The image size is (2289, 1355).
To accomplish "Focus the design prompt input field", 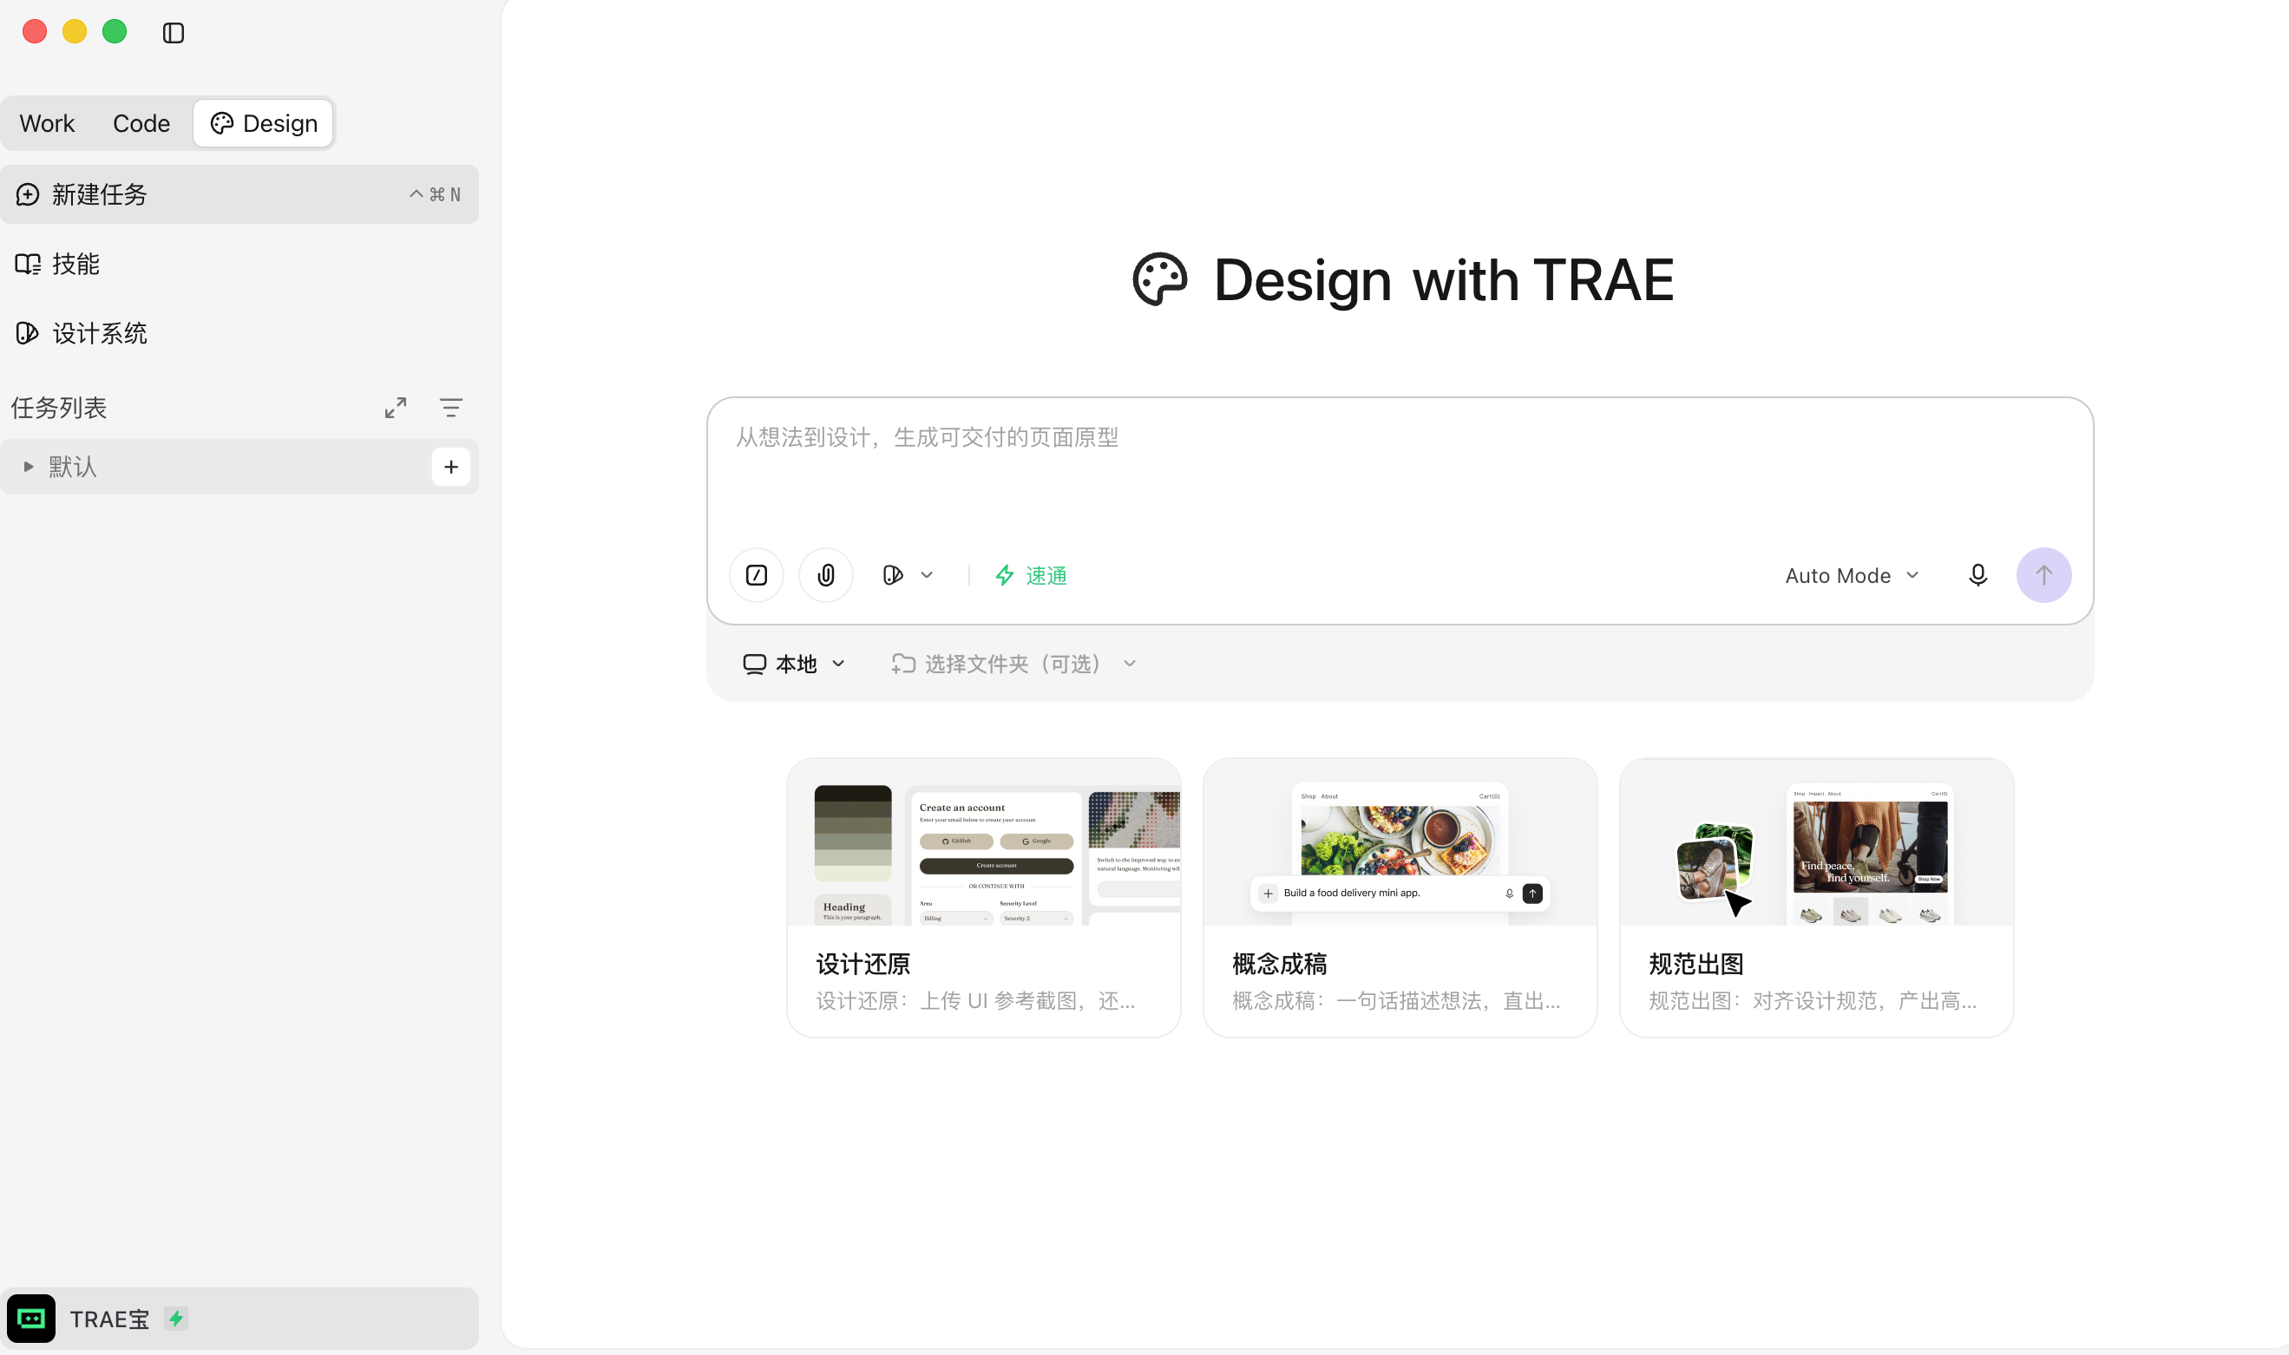I will coord(1400,468).
